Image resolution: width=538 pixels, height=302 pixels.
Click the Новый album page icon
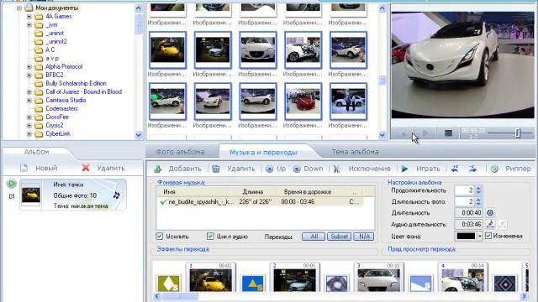coord(24,168)
